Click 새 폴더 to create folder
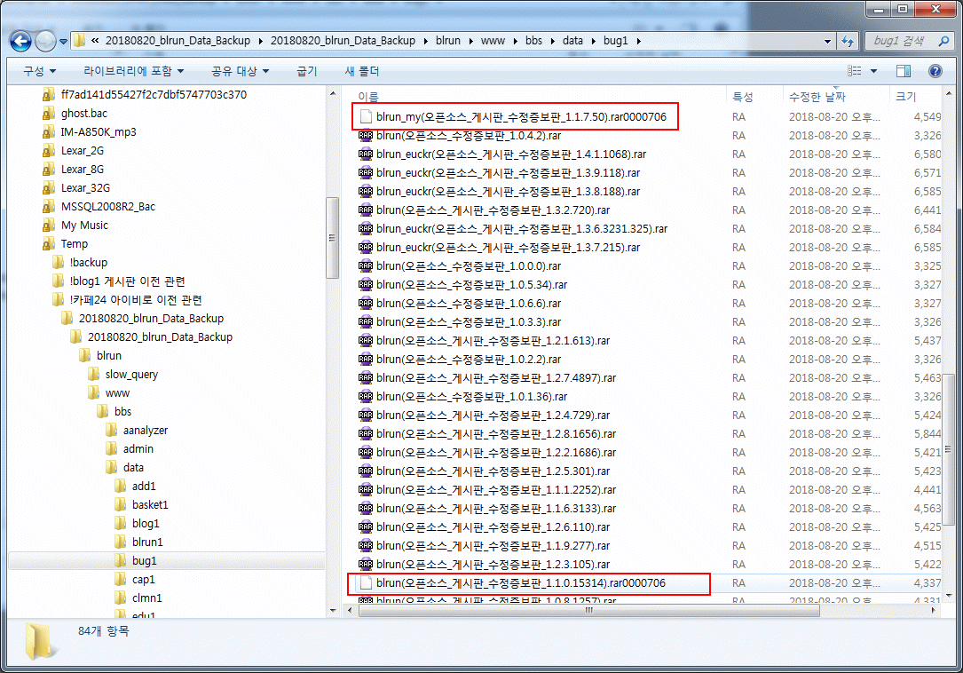Screen dimensions: 963x673 [362, 71]
